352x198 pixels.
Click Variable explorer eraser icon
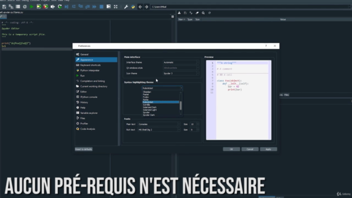click(x=197, y=13)
